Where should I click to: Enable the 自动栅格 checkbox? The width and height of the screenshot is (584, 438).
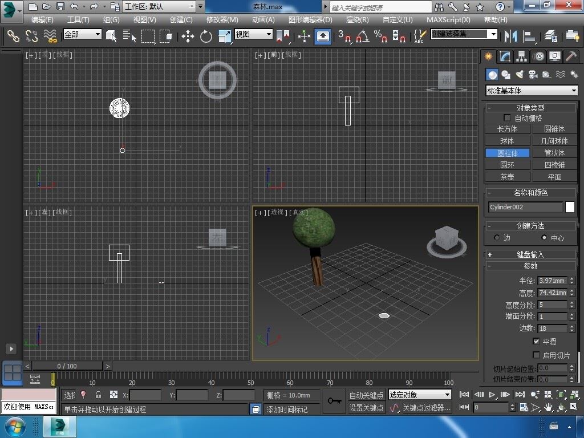[507, 118]
